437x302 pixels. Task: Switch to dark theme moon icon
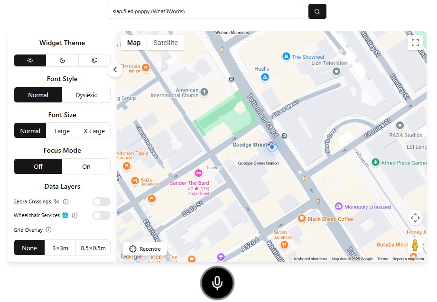[x=62, y=61]
